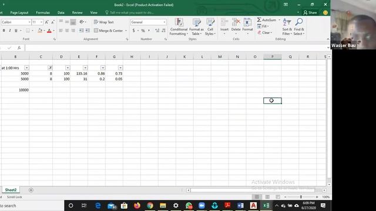Open Format as Table
The image size is (376, 211).
[196, 27]
